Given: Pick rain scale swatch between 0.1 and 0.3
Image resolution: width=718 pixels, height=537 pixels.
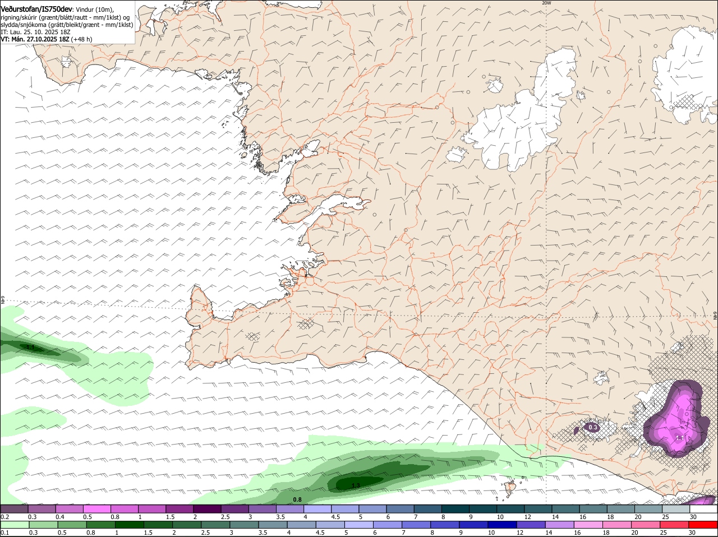Looking at the screenshot, I should point(14,524).
